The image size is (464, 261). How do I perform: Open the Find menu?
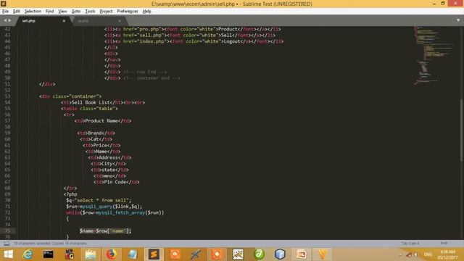point(49,12)
